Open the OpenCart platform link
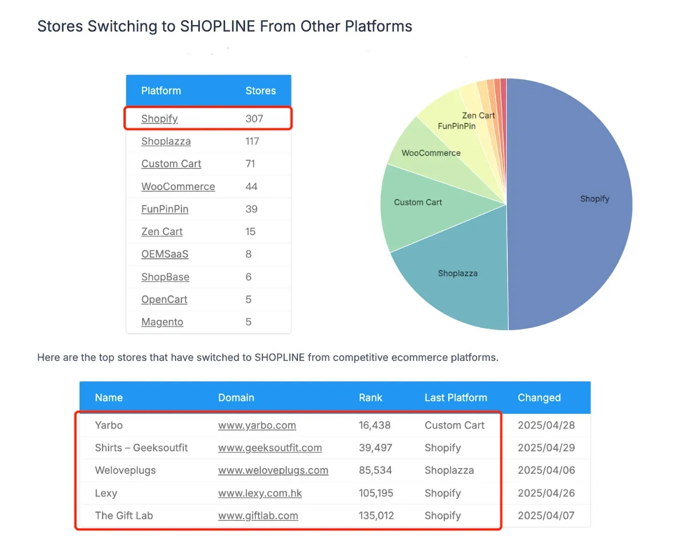Viewport: 686px width, 555px height. point(164,300)
